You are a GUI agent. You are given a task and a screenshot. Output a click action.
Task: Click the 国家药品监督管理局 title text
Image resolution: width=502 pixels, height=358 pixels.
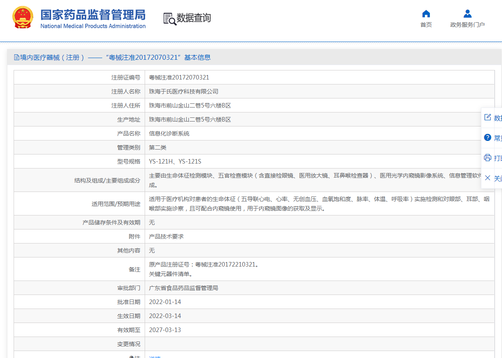tap(93, 14)
